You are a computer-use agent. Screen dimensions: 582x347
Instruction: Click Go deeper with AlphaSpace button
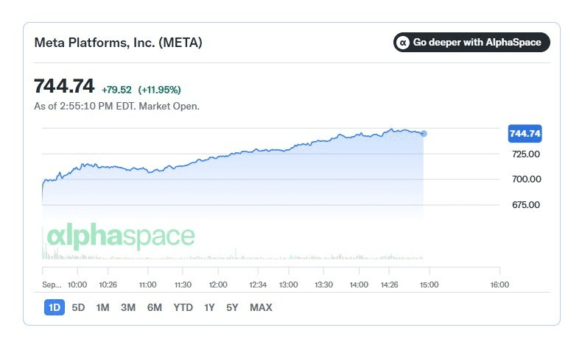pos(471,43)
